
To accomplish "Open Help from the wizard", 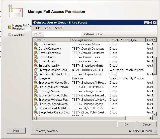I will coord(16,131).
